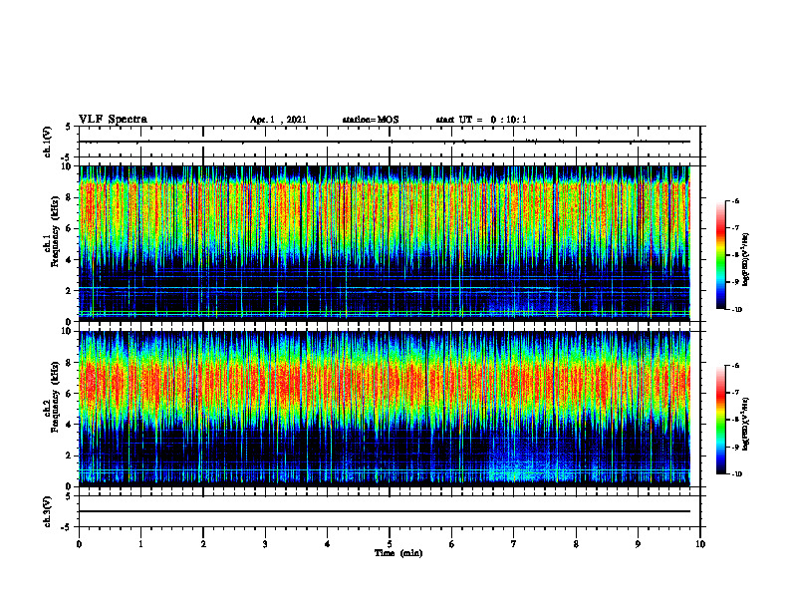Click time axis tick label "9"
The width and height of the screenshot is (789, 610).
click(638, 544)
